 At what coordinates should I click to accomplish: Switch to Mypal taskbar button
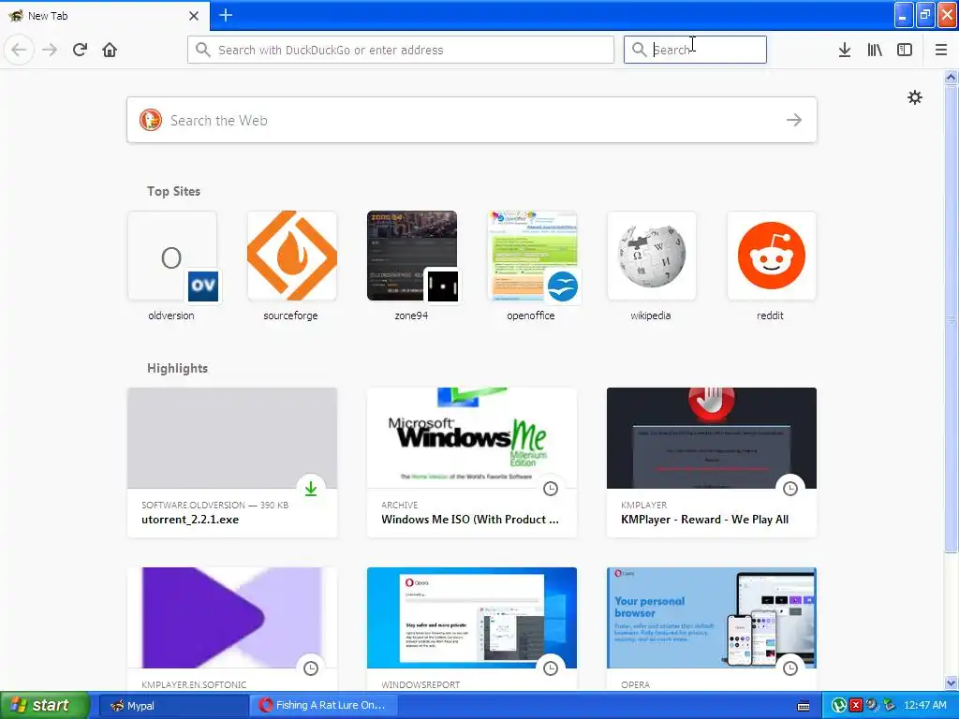pos(173,705)
